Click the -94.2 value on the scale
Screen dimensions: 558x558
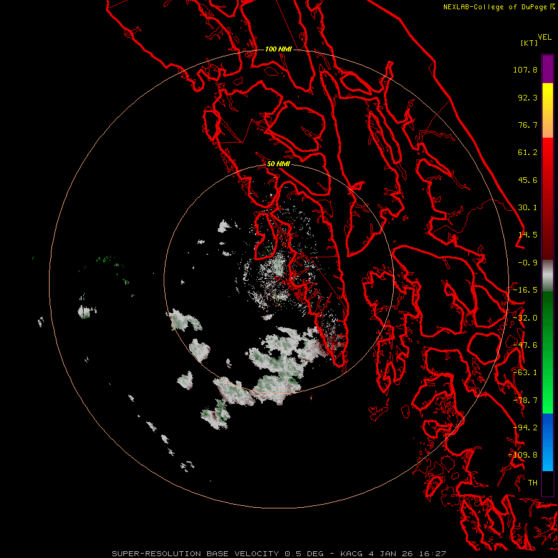(525, 428)
